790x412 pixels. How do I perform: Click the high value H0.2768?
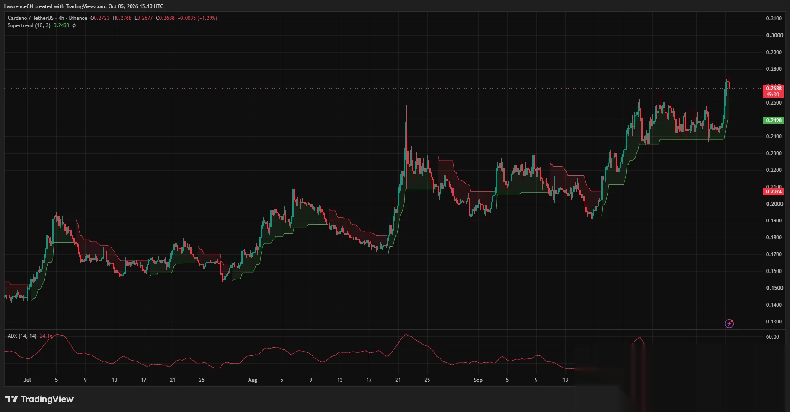pyautogui.click(x=122, y=18)
